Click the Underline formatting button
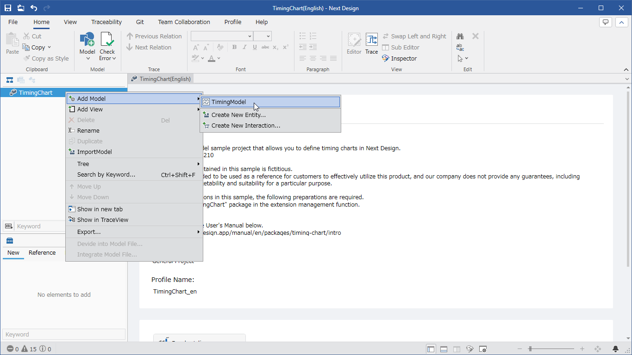 pyautogui.click(x=255, y=47)
